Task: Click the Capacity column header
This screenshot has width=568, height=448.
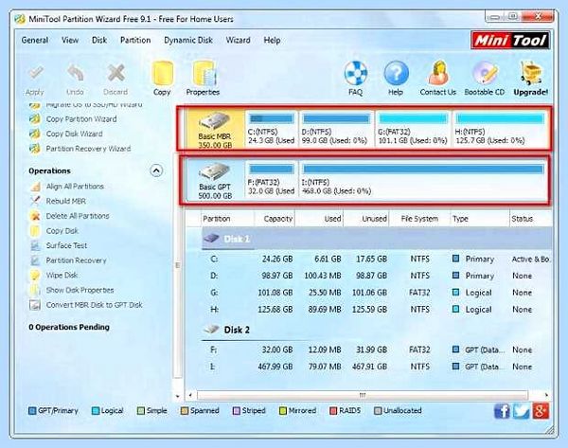Action: point(275,219)
